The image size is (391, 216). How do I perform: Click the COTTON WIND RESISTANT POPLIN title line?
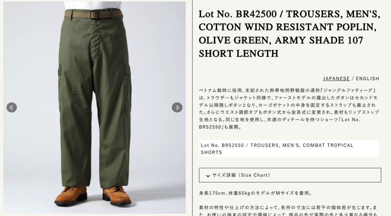pos(288,27)
